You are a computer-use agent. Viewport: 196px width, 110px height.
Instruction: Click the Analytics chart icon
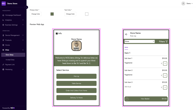[x=3, y=20]
